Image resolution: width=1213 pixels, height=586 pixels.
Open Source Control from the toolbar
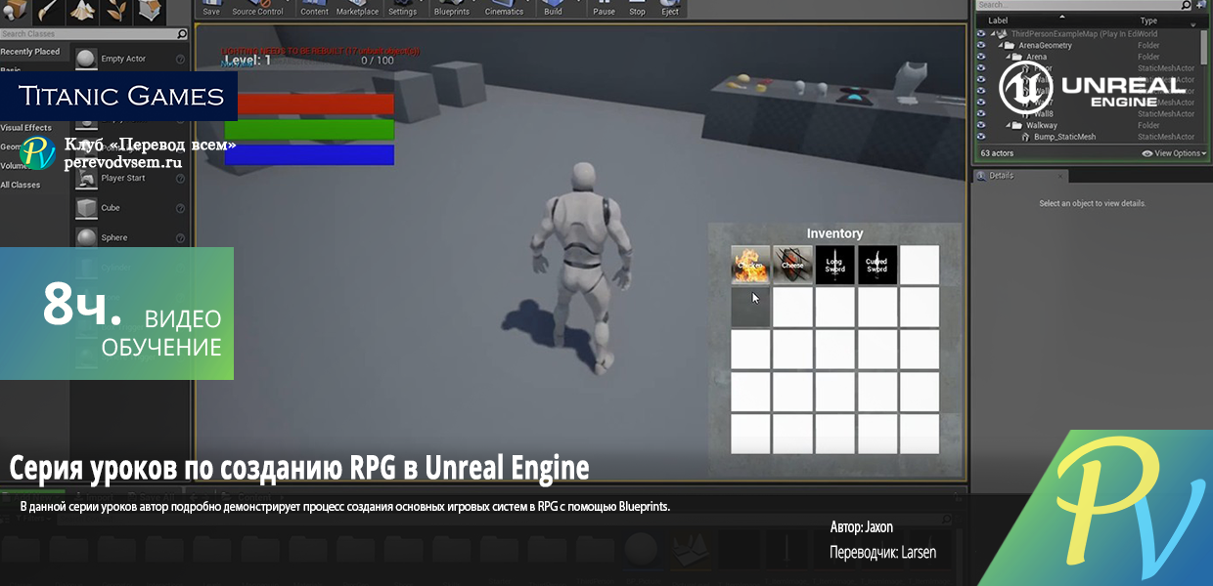click(257, 8)
